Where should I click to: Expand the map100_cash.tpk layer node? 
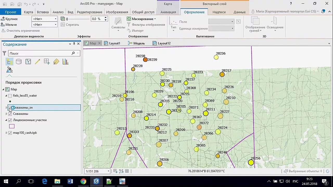(x=6, y=133)
